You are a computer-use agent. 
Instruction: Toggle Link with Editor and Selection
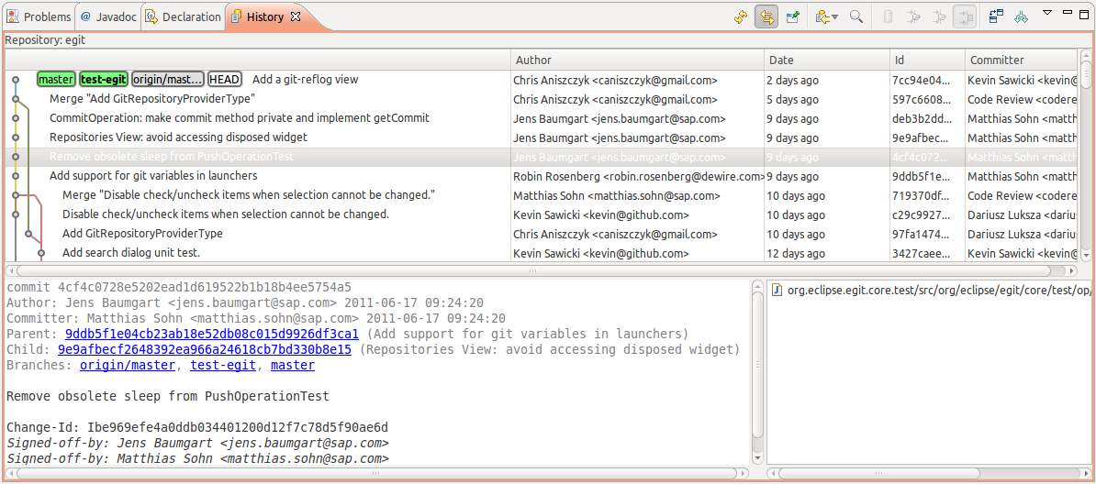[766, 16]
